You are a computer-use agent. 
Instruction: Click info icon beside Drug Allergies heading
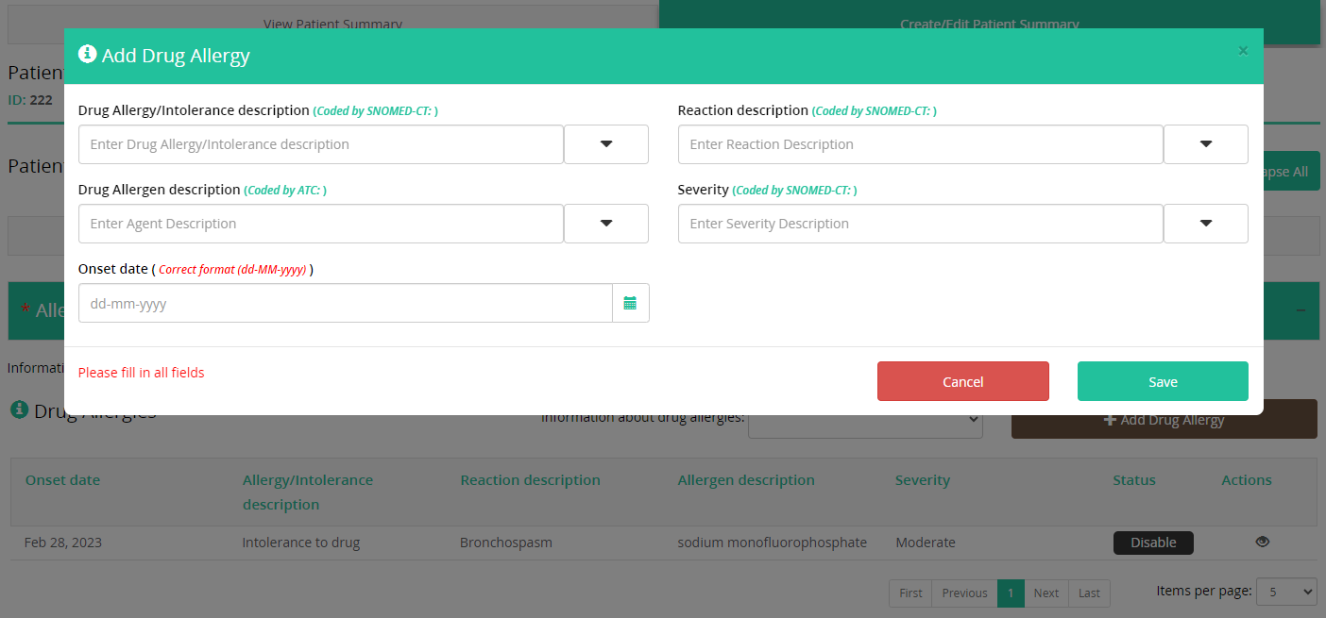(x=19, y=410)
